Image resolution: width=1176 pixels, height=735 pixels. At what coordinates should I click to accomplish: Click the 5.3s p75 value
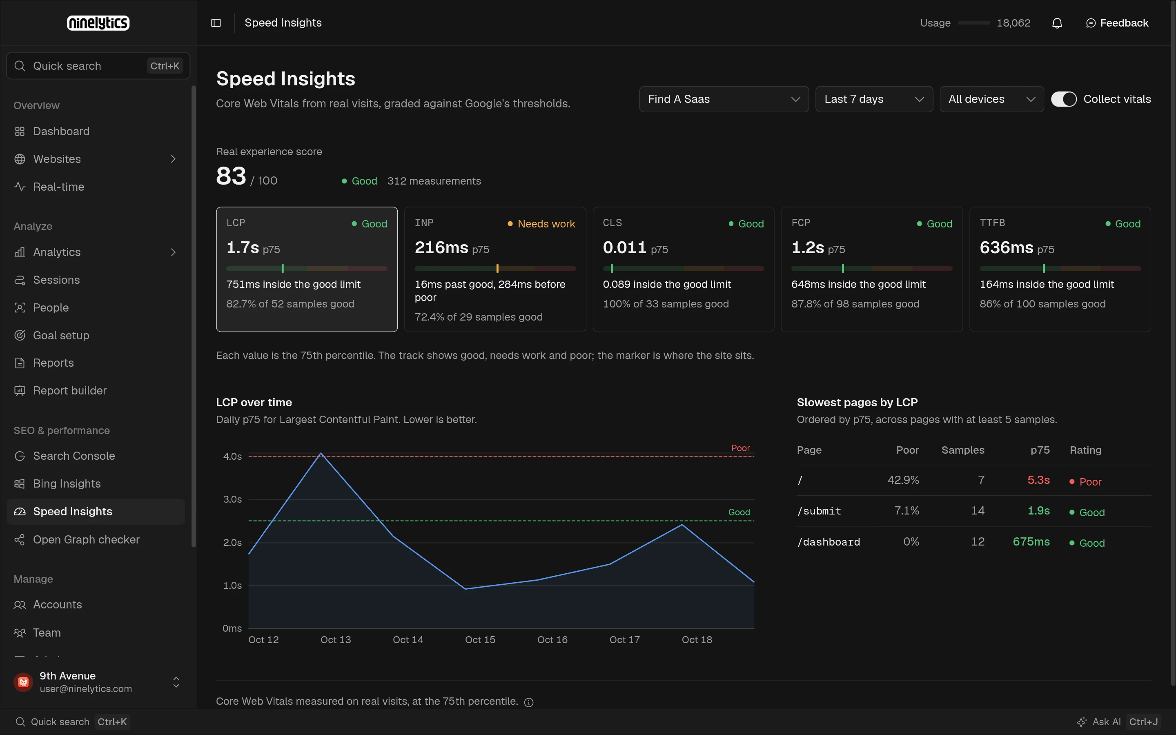coord(1038,480)
